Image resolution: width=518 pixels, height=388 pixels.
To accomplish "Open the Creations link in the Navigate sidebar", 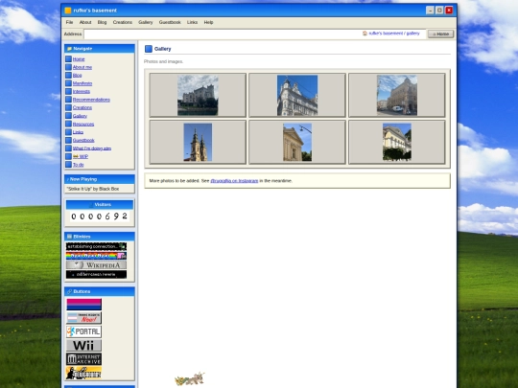I will pyautogui.click(x=82, y=108).
